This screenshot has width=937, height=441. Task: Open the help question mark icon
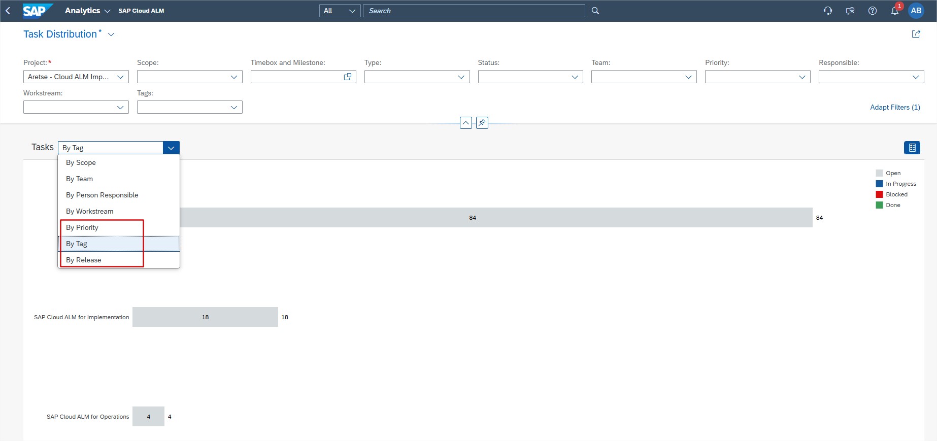[873, 11]
